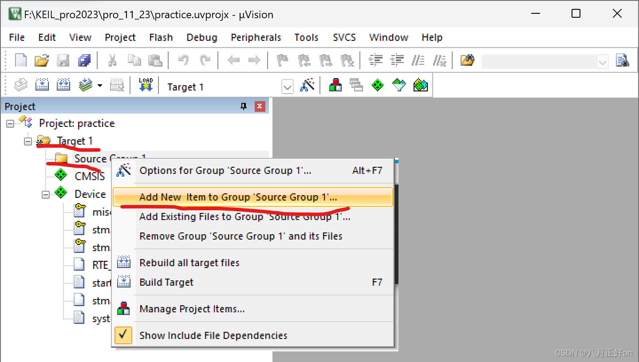The height and width of the screenshot is (362, 639).
Task: Toggle Show Include File Dependencies checkmark
Action: (123, 335)
